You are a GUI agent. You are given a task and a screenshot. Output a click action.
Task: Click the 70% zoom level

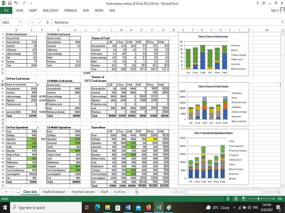(x=280, y=199)
